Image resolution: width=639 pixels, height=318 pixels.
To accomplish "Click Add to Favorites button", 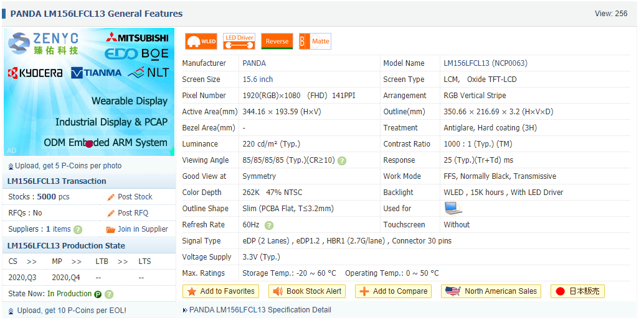I will (x=220, y=291).
